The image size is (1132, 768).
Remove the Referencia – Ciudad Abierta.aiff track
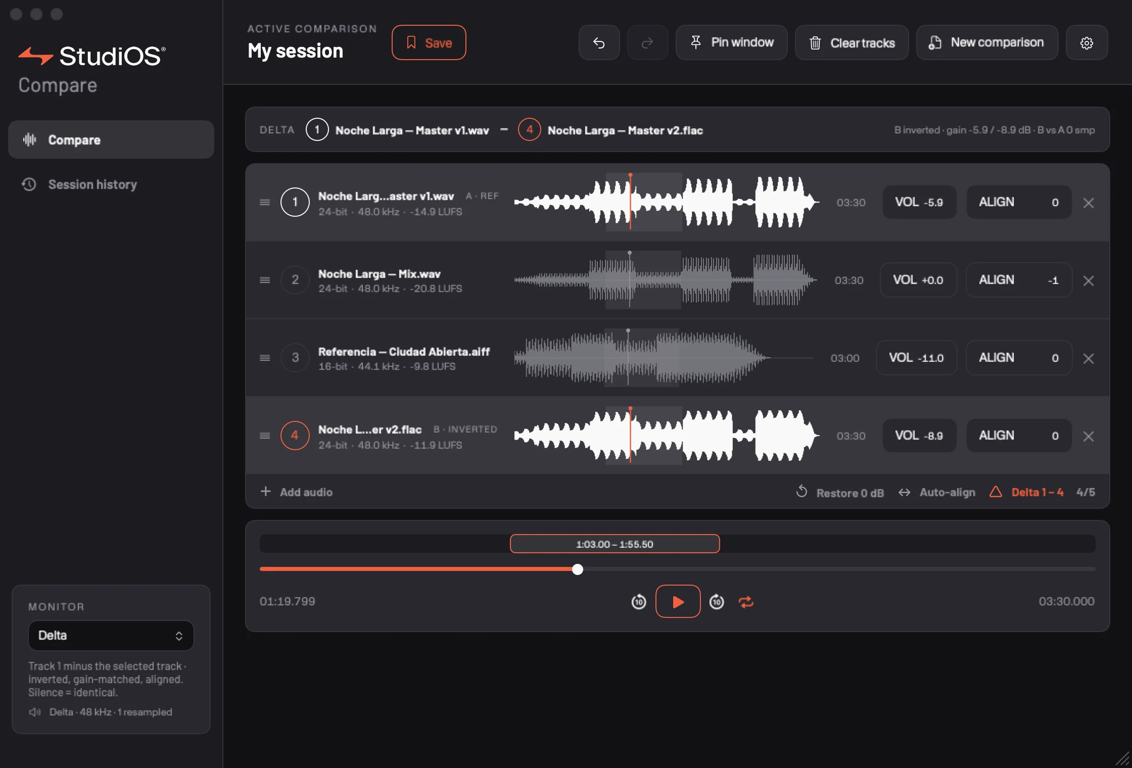[1089, 358]
